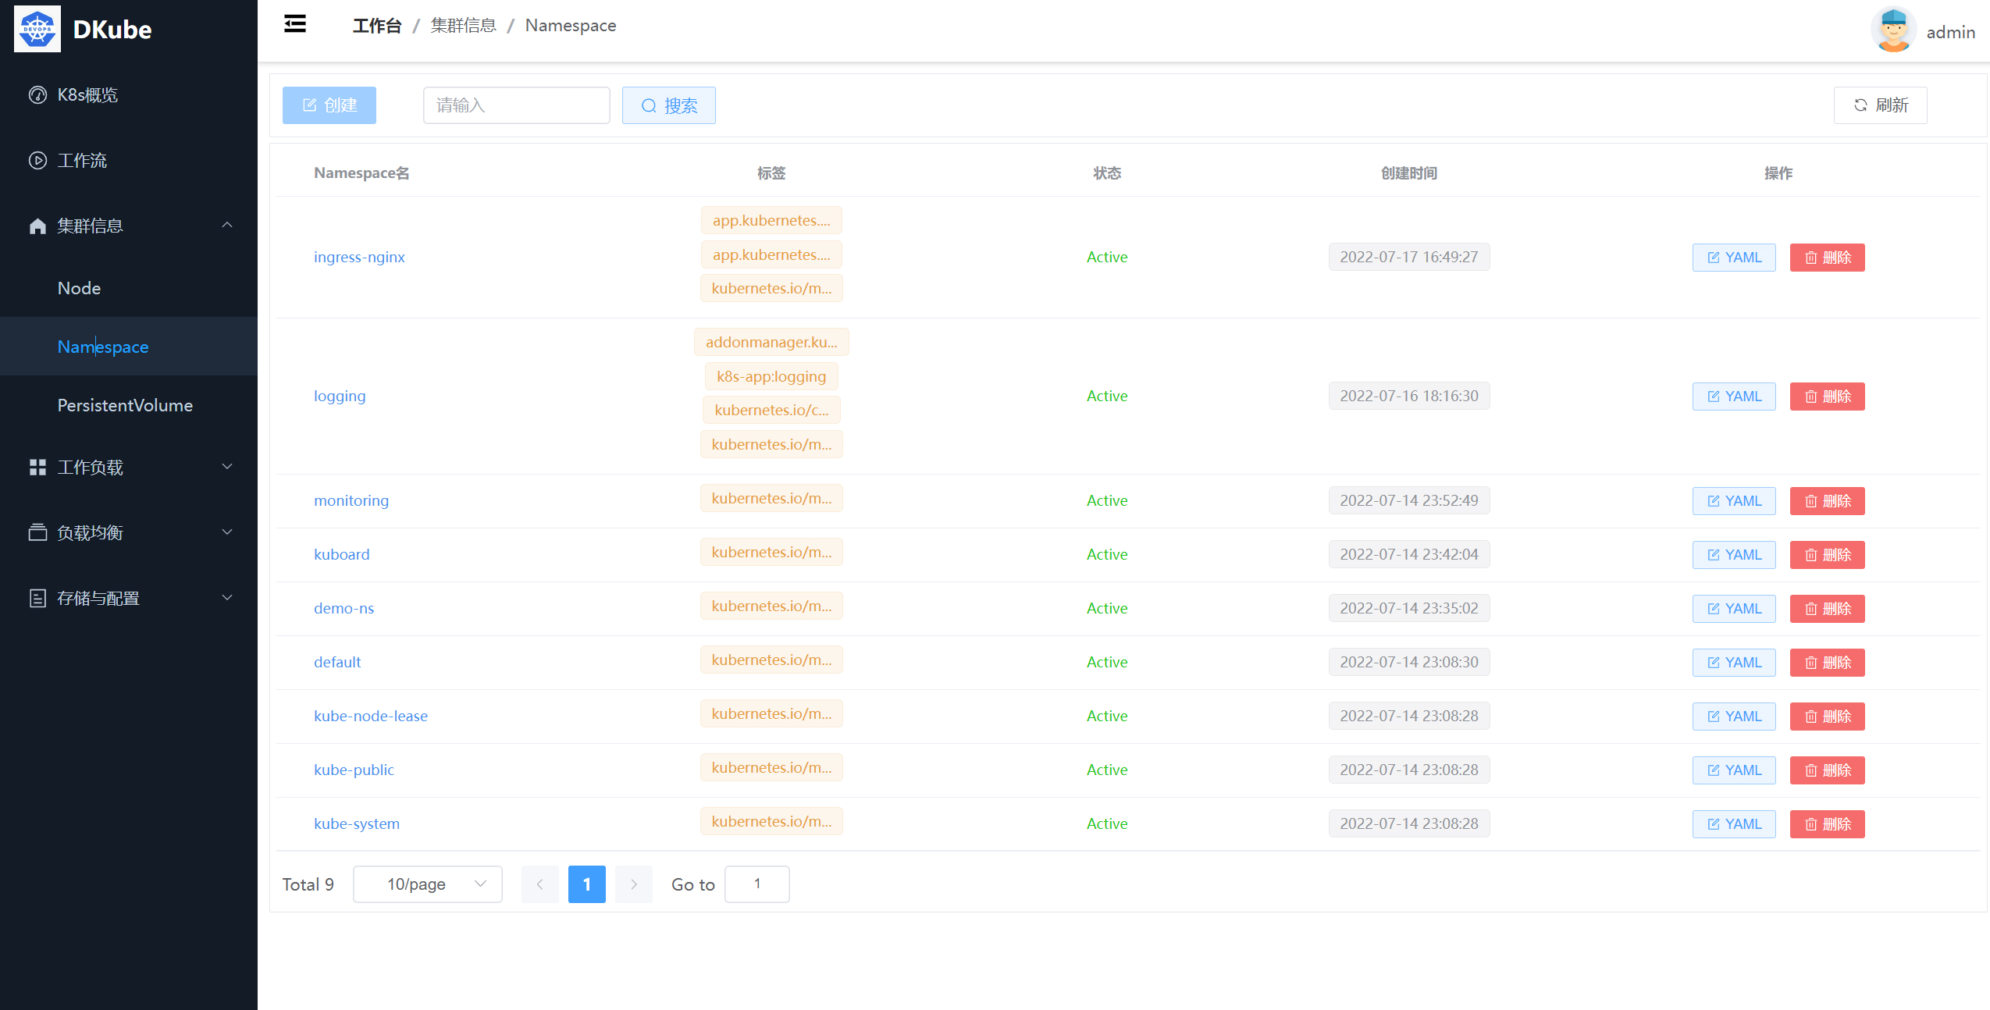The width and height of the screenshot is (1990, 1010).
Task: Open the ingress-nginx namespace link
Action: coord(359,257)
